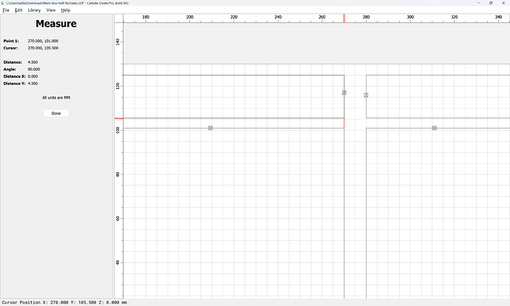Click the Point 1 coordinates value

pyautogui.click(x=43, y=41)
